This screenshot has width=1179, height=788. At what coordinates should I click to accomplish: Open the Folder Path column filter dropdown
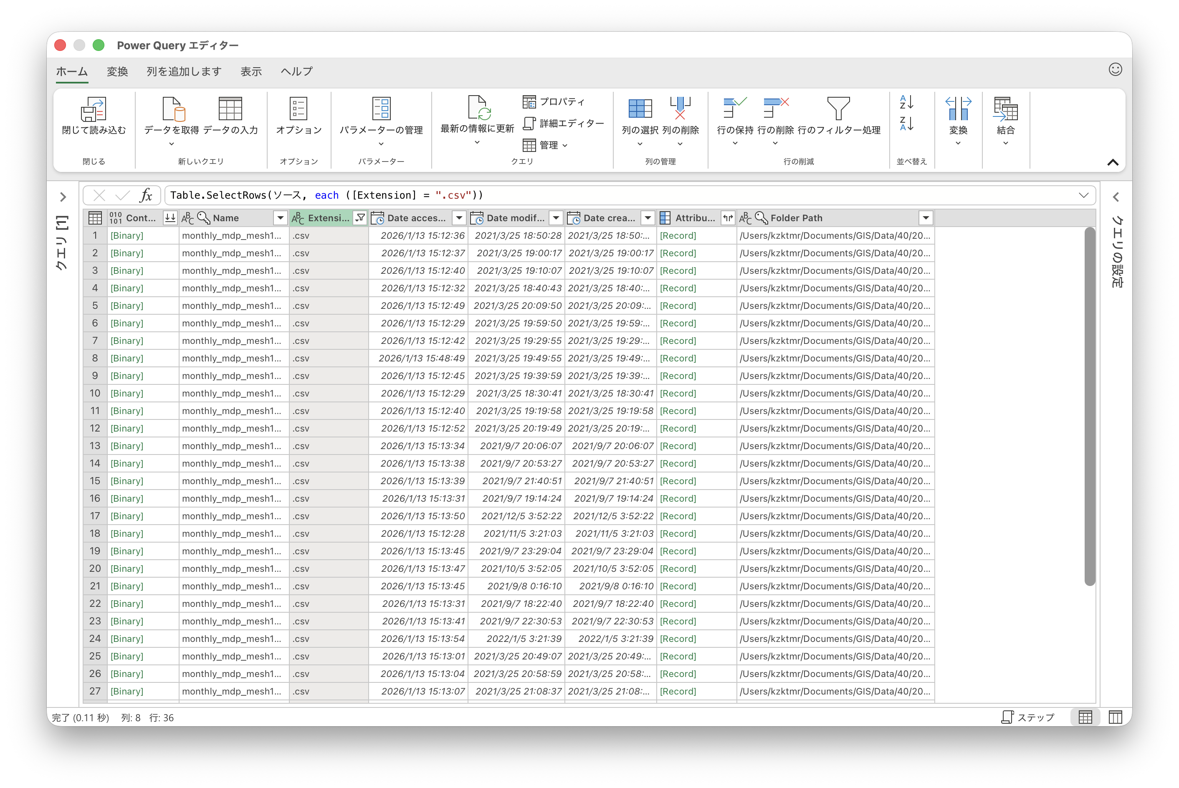(x=925, y=217)
